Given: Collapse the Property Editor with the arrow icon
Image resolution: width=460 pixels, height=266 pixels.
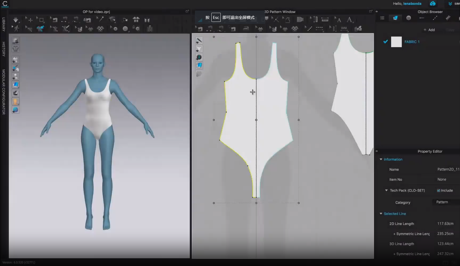Looking at the screenshot, I should (x=377, y=151).
